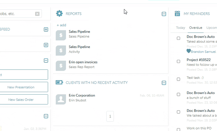Clear the search box with the X icon

coord(37,14)
